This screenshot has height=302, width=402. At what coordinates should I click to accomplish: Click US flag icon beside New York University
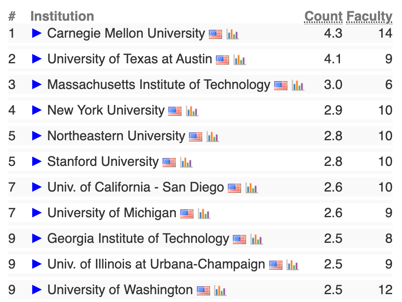tap(175, 111)
